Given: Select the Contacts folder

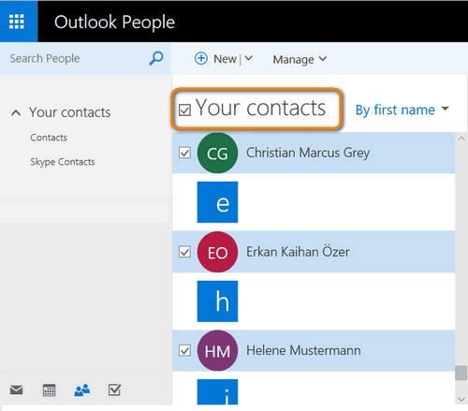Looking at the screenshot, I should click(x=49, y=138).
